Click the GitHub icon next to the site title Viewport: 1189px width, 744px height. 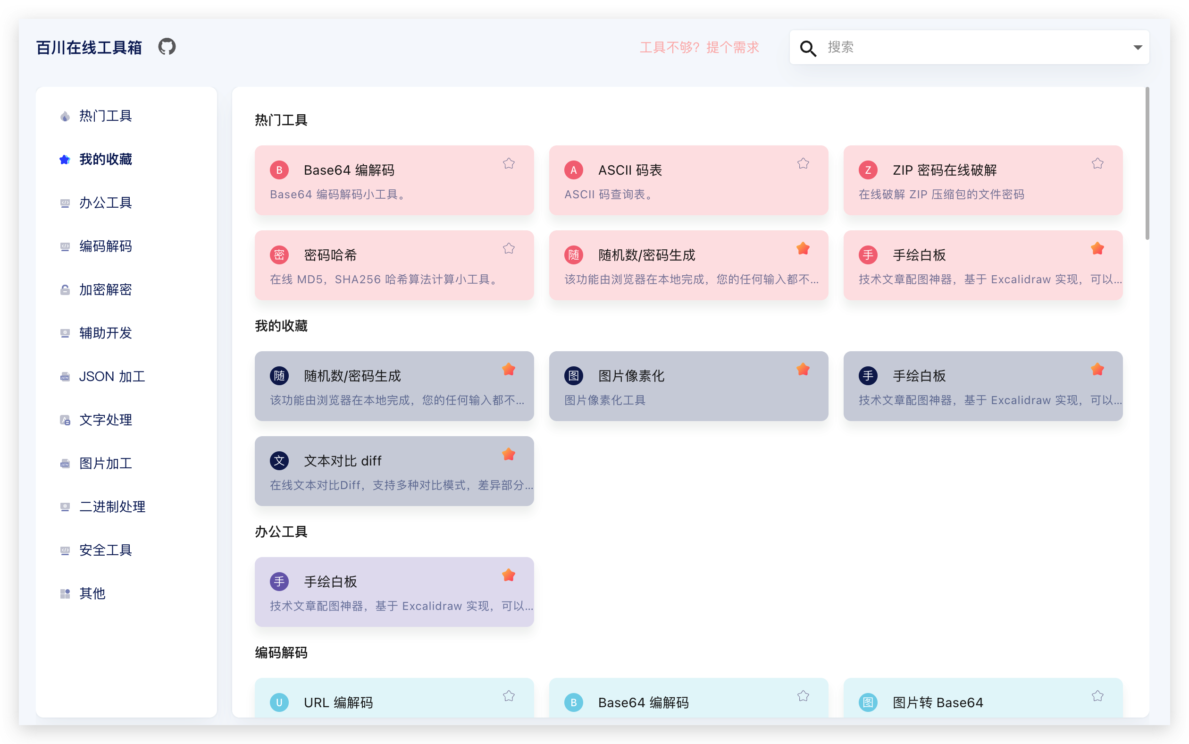(167, 47)
